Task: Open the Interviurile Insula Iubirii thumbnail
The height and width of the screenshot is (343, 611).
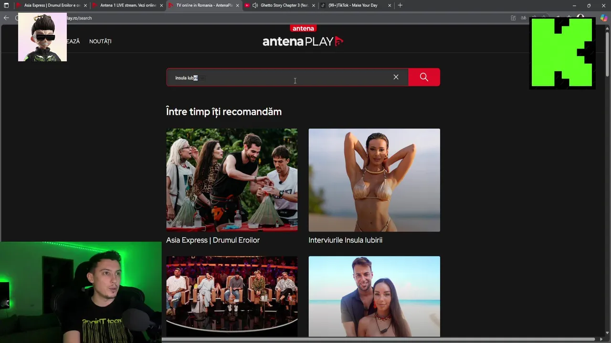Action: click(374, 180)
